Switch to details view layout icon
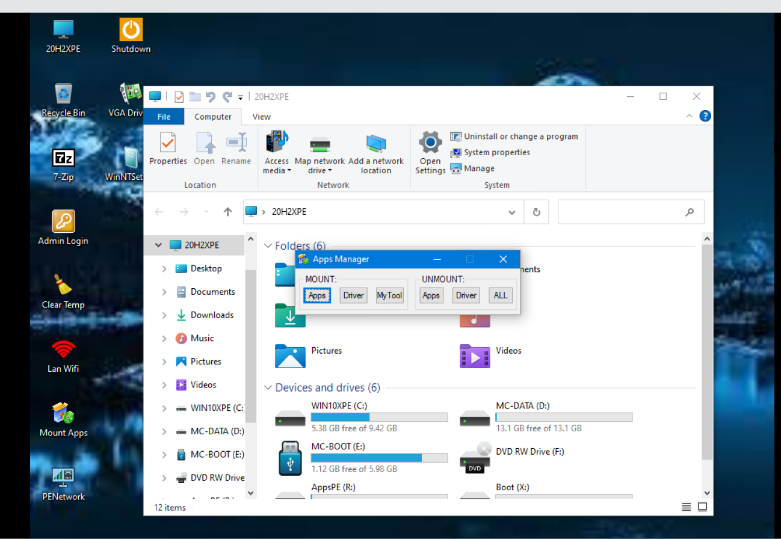 (x=687, y=508)
